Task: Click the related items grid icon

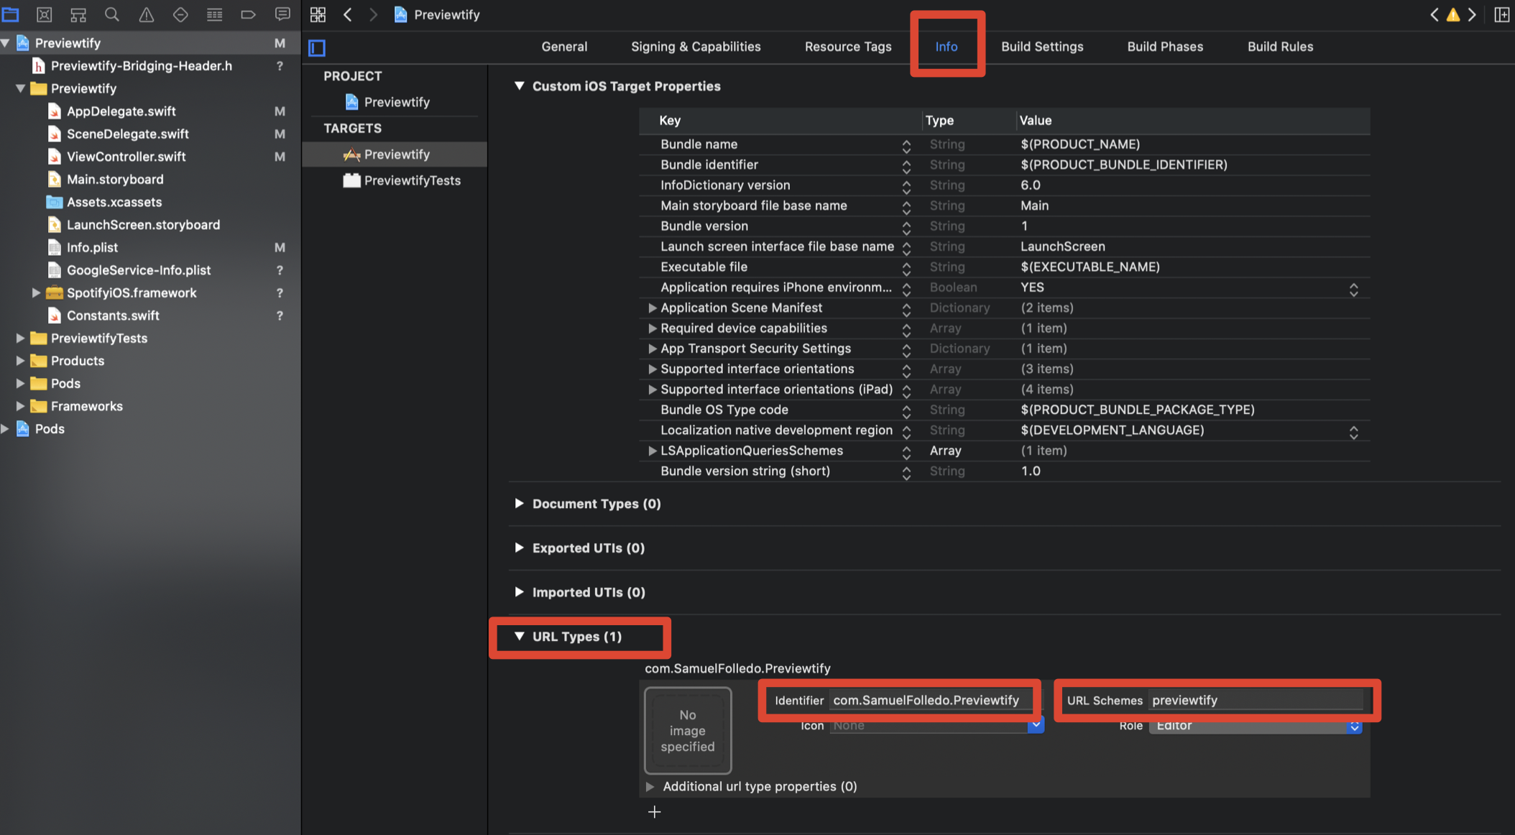Action: click(318, 14)
